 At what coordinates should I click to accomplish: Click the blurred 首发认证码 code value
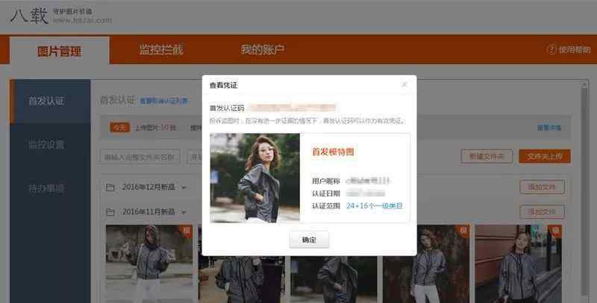pos(292,108)
